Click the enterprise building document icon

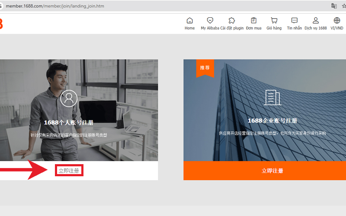(x=272, y=97)
